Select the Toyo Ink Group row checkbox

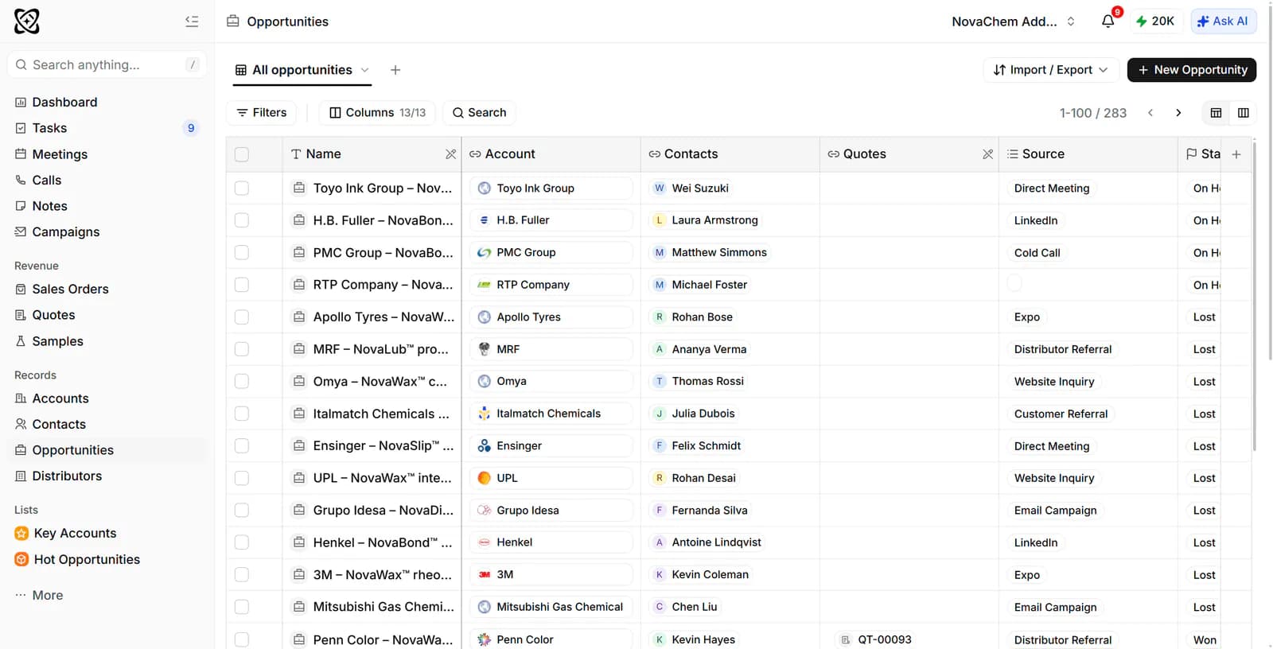242,188
